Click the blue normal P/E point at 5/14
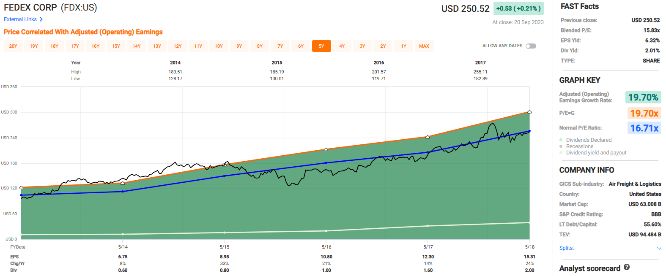666x276 pixels. [123, 192]
